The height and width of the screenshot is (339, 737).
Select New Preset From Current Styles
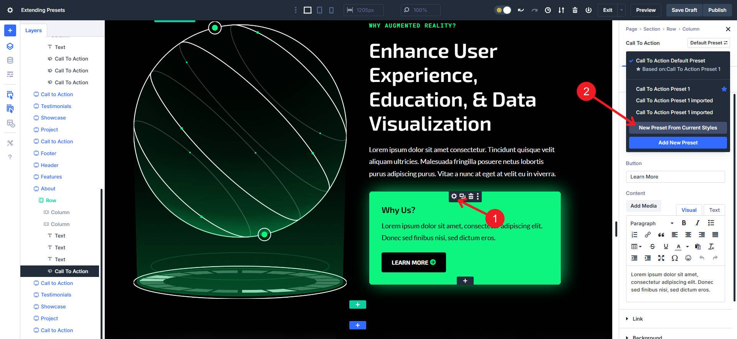point(678,128)
